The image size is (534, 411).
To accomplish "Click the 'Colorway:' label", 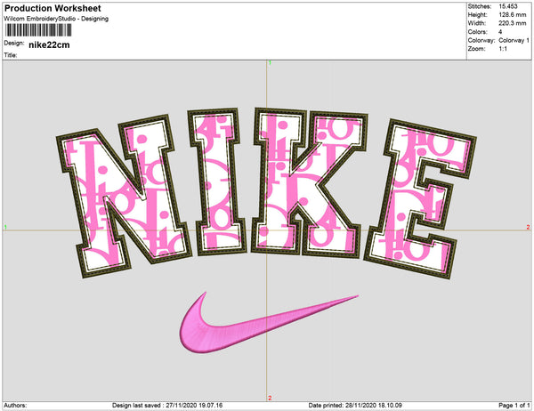I will tap(481, 40).
